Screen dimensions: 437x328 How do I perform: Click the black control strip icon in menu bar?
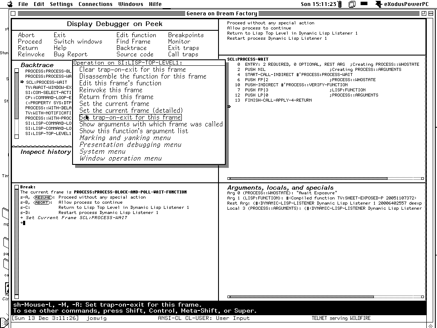pos(364,3)
